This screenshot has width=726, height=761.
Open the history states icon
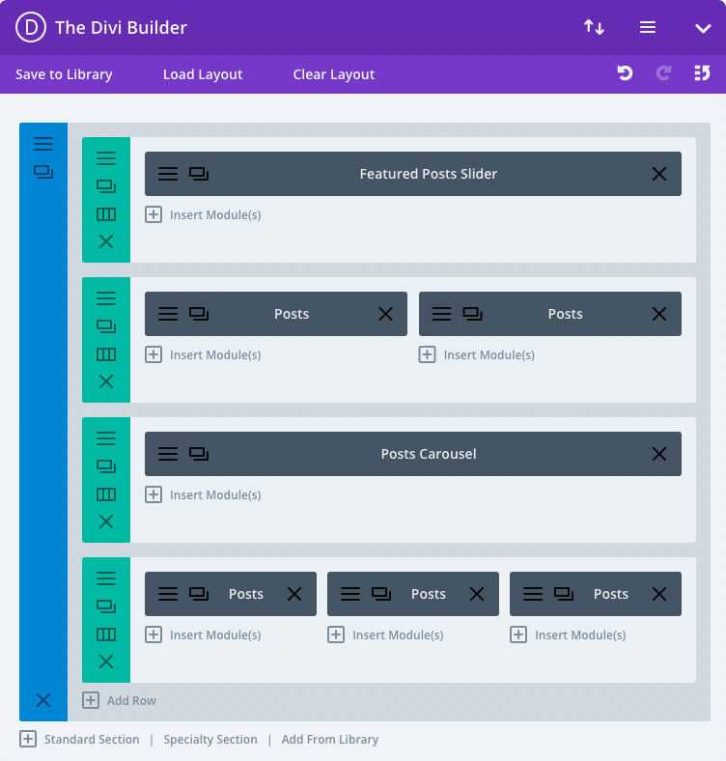tap(702, 73)
